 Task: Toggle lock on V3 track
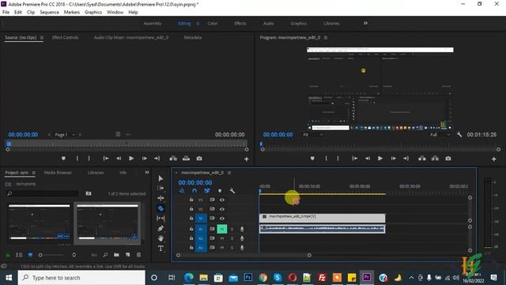point(191,199)
